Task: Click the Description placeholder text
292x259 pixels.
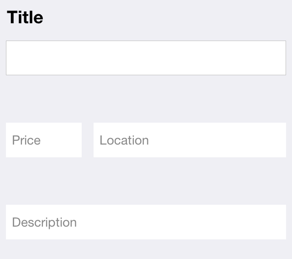Action: pyautogui.click(x=44, y=222)
